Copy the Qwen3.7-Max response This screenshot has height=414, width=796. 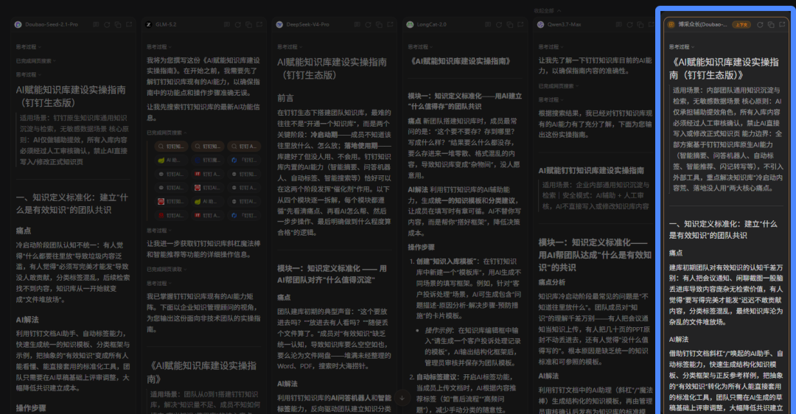[640, 24]
